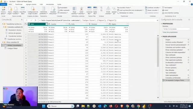The height and width of the screenshot is (109, 193).
Task: Open Ayuda ribbon tab
Action: pyautogui.click(x=59, y=4)
